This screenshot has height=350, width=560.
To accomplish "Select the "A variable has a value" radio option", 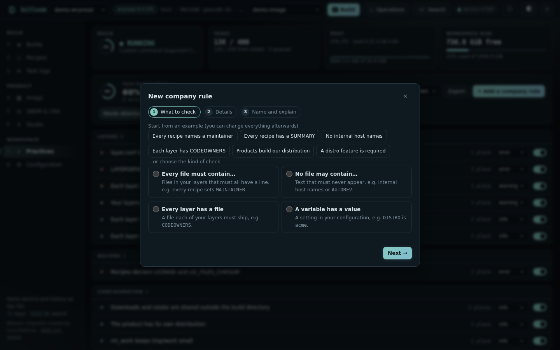I will [x=289, y=209].
